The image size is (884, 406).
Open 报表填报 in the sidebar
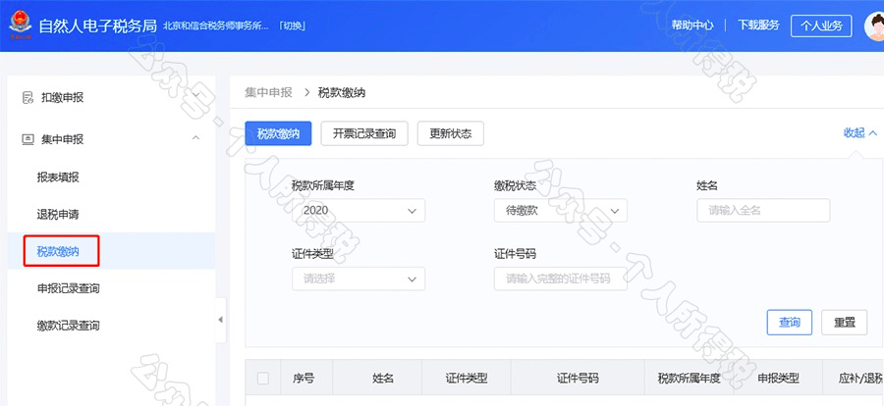click(58, 178)
